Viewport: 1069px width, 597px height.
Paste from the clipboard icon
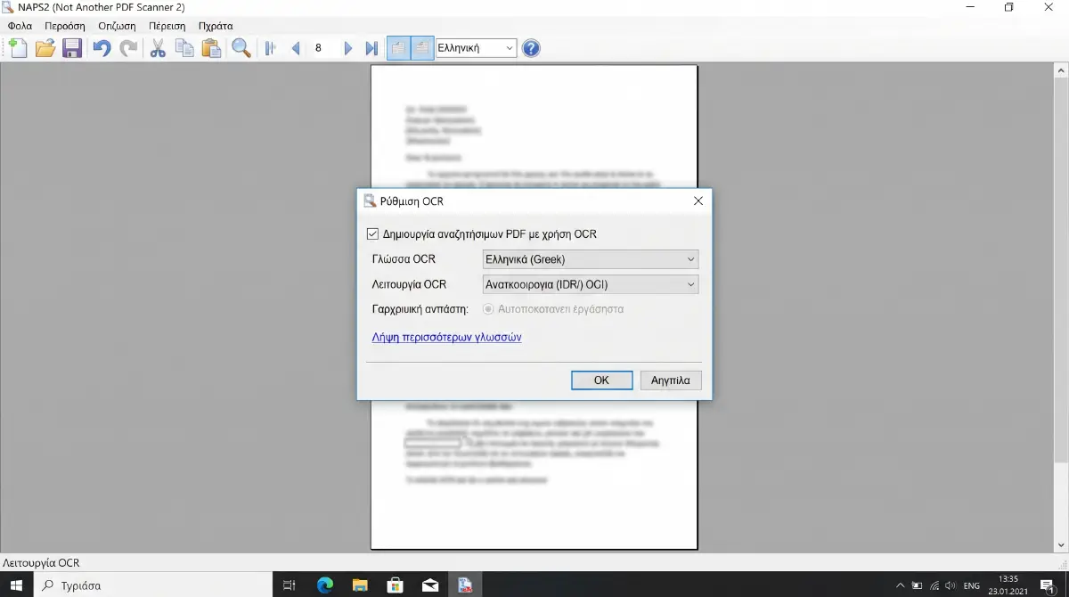[x=211, y=48]
